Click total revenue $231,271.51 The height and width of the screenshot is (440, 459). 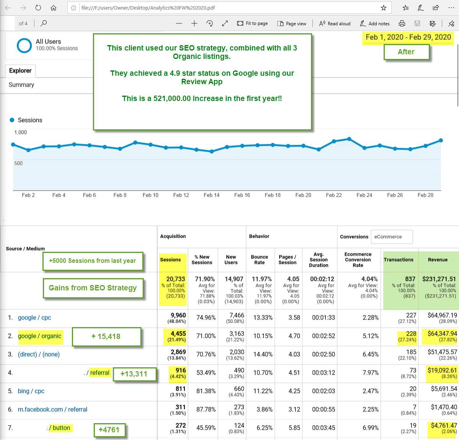[439, 279]
